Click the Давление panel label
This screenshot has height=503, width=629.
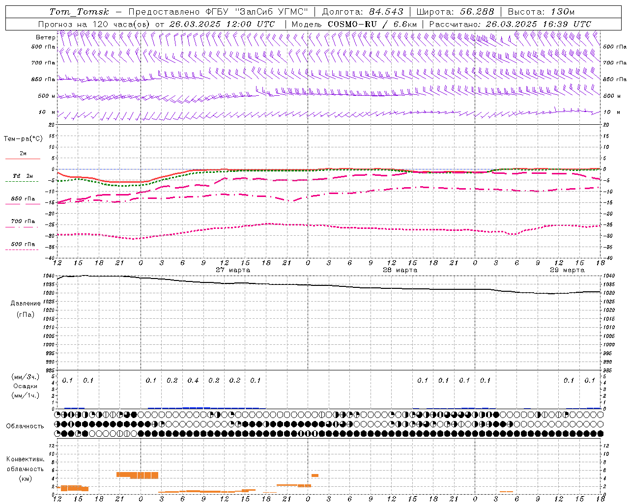click(26, 304)
